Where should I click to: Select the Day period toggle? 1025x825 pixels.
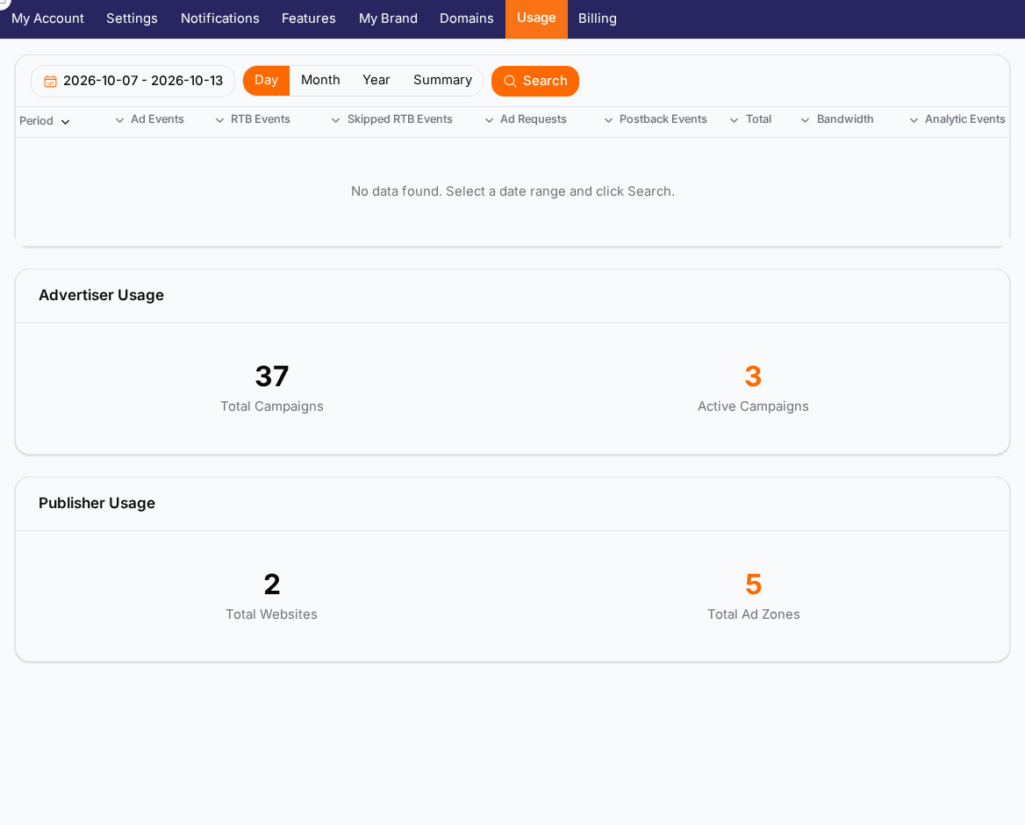click(x=266, y=81)
